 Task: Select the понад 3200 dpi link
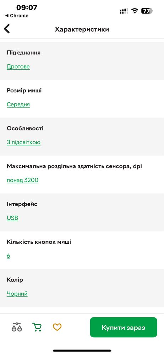click(x=23, y=180)
